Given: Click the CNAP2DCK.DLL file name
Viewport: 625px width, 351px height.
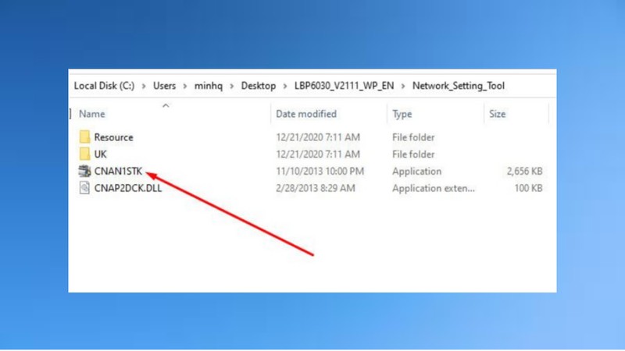Looking at the screenshot, I should tap(128, 188).
